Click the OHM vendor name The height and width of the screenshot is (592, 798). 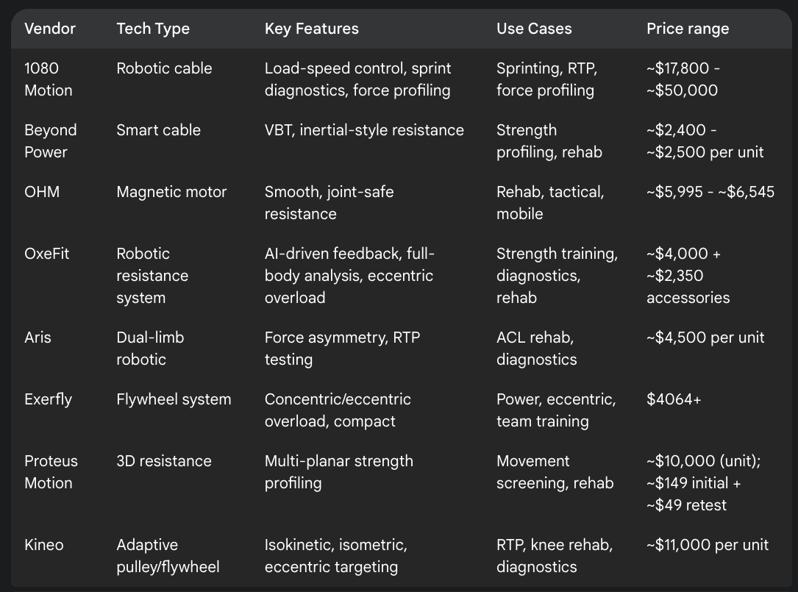tap(42, 192)
